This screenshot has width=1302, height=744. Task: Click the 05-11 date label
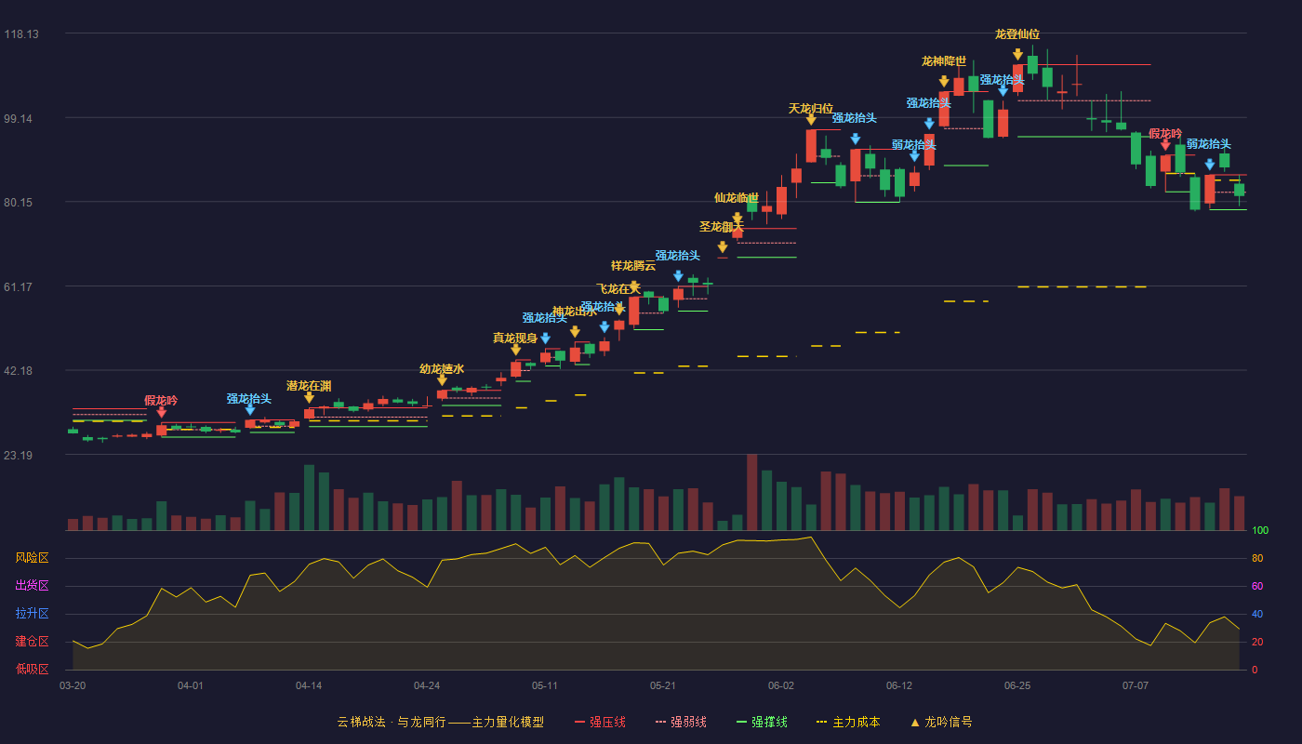(545, 685)
